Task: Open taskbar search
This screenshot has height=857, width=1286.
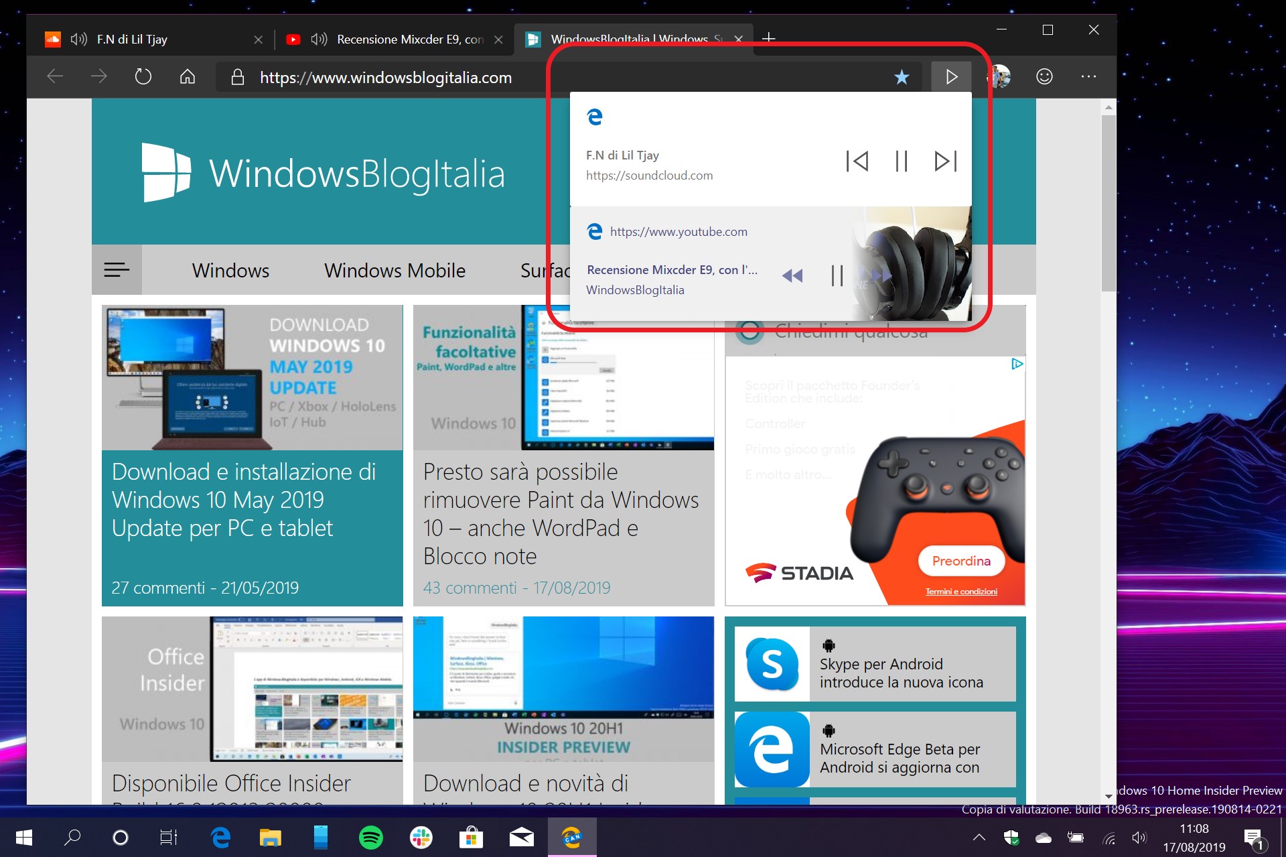Action: pyautogui.click(x=72, y=837)
